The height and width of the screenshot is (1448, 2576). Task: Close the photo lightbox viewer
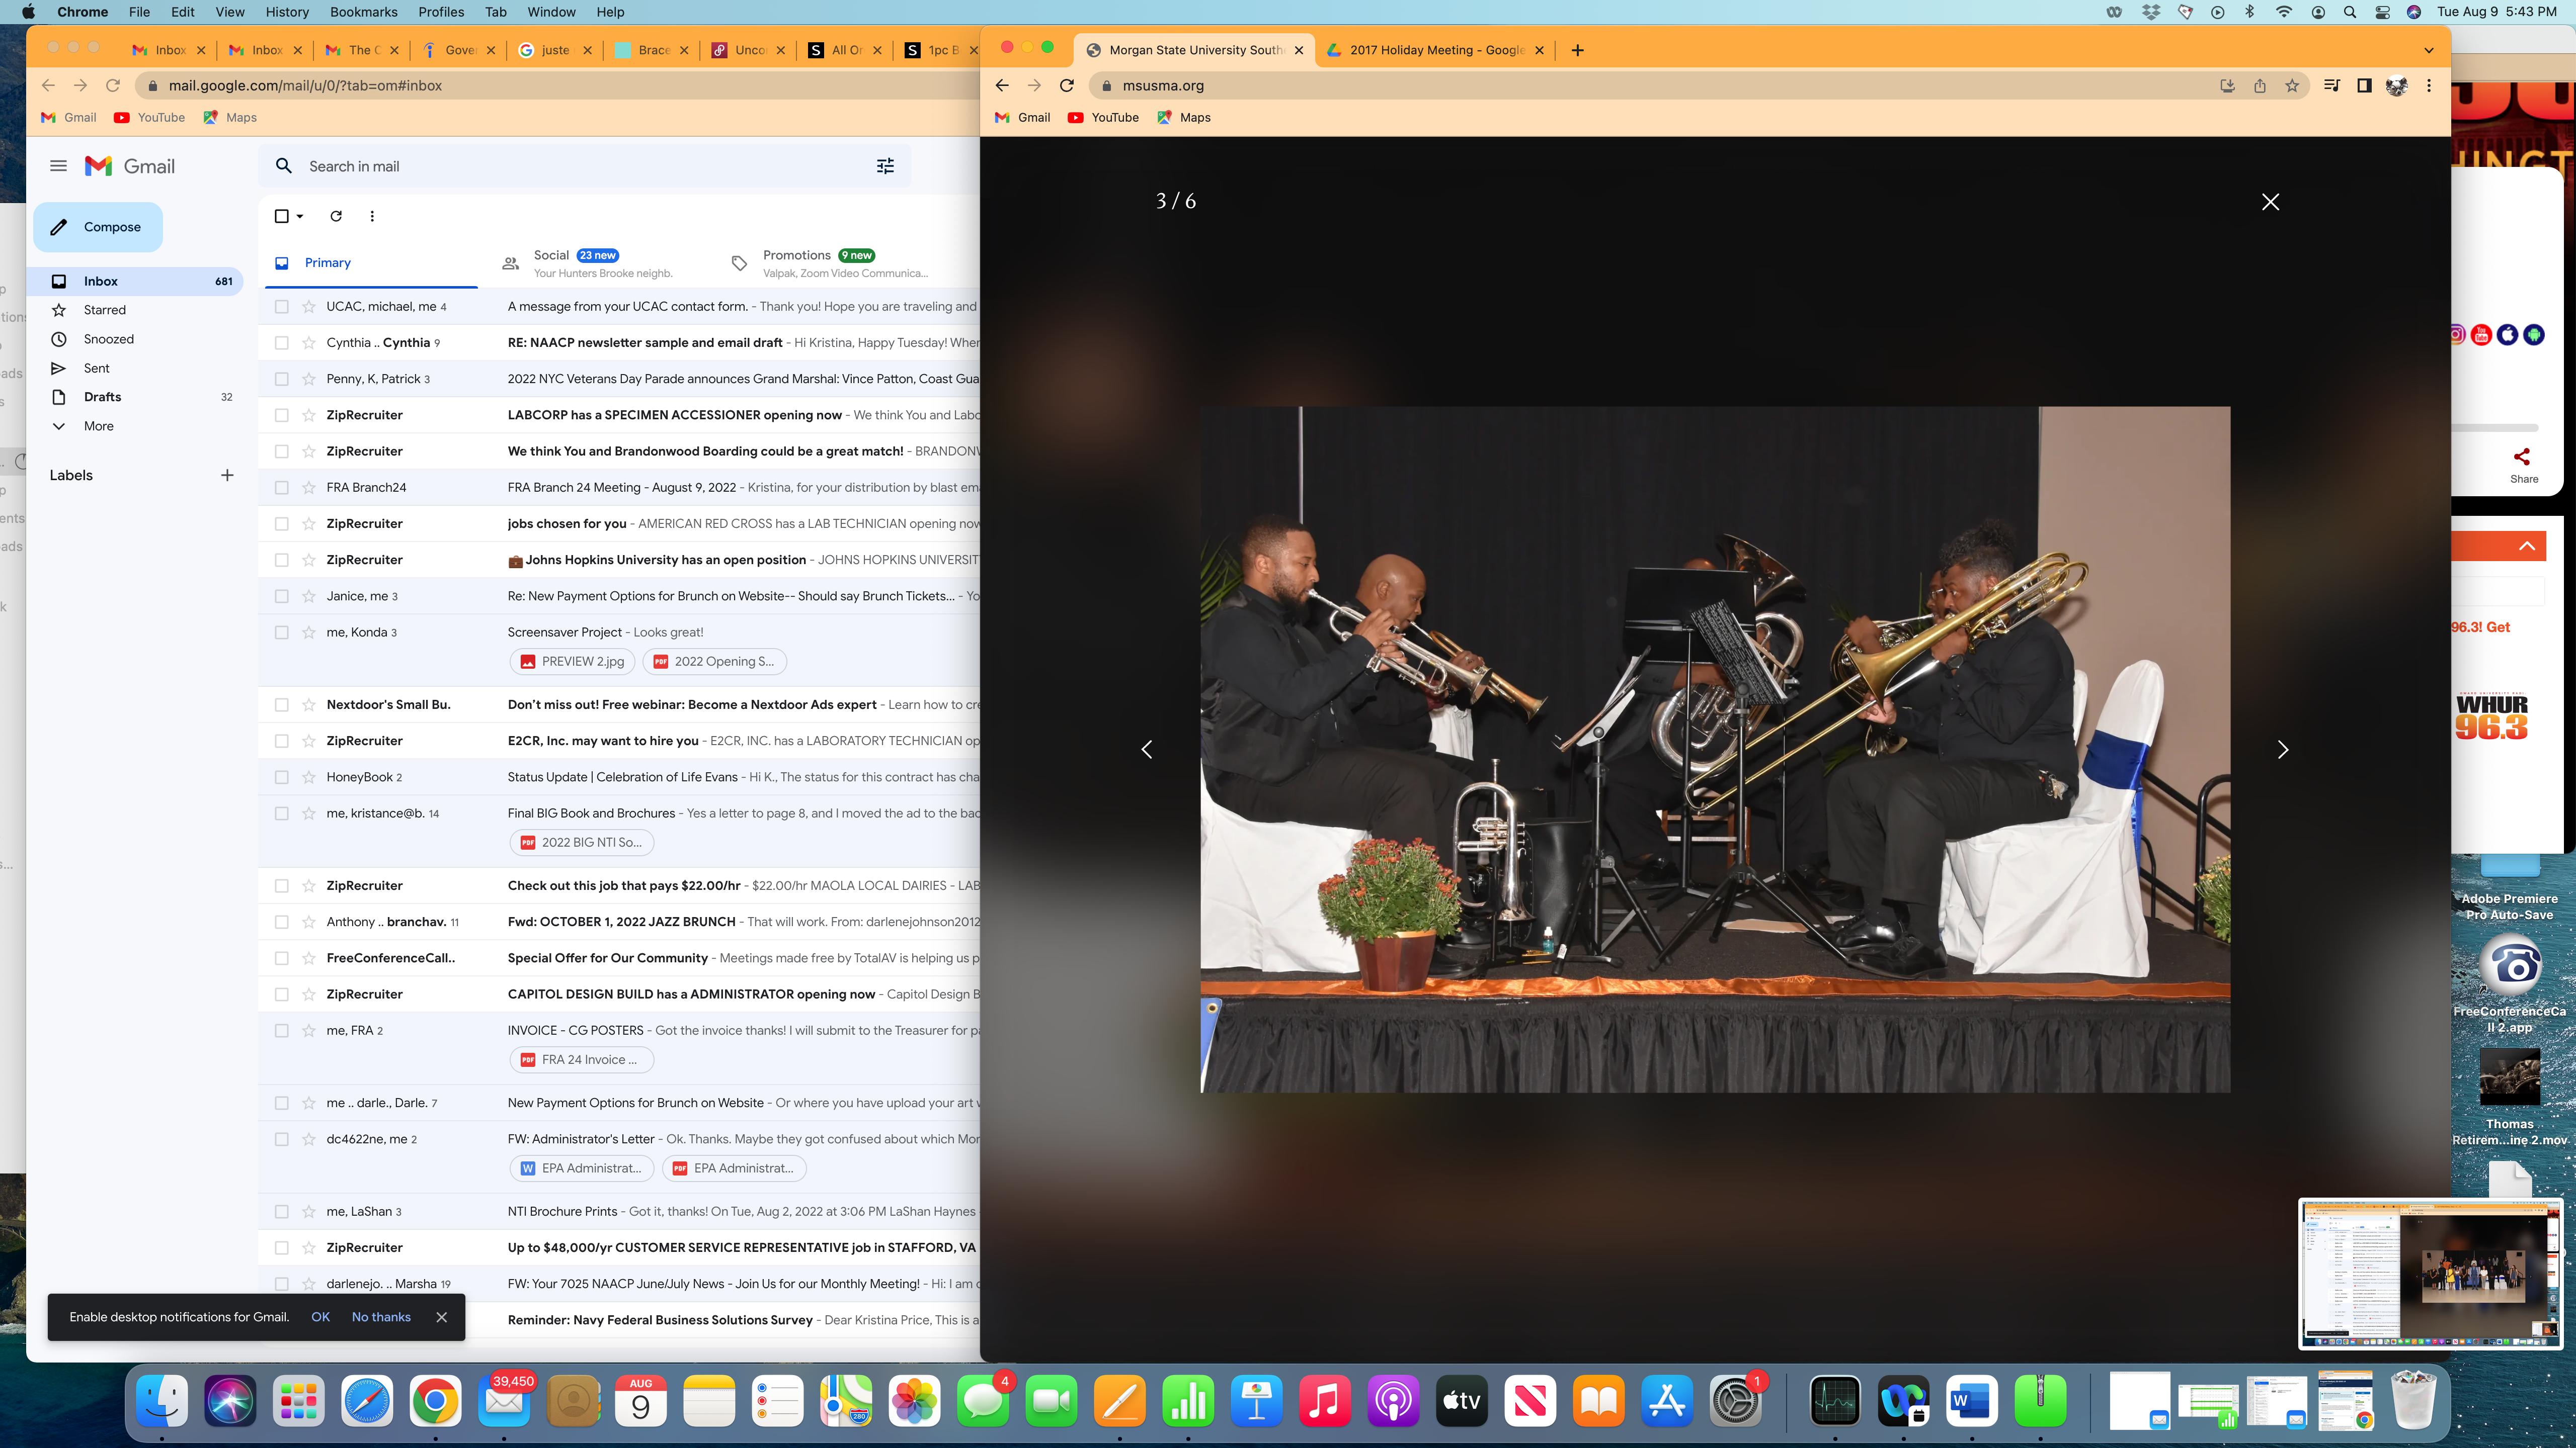click(x=2270, y=202)
